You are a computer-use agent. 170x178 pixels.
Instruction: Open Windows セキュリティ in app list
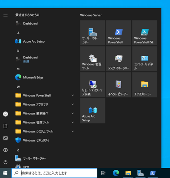[45, 141]
